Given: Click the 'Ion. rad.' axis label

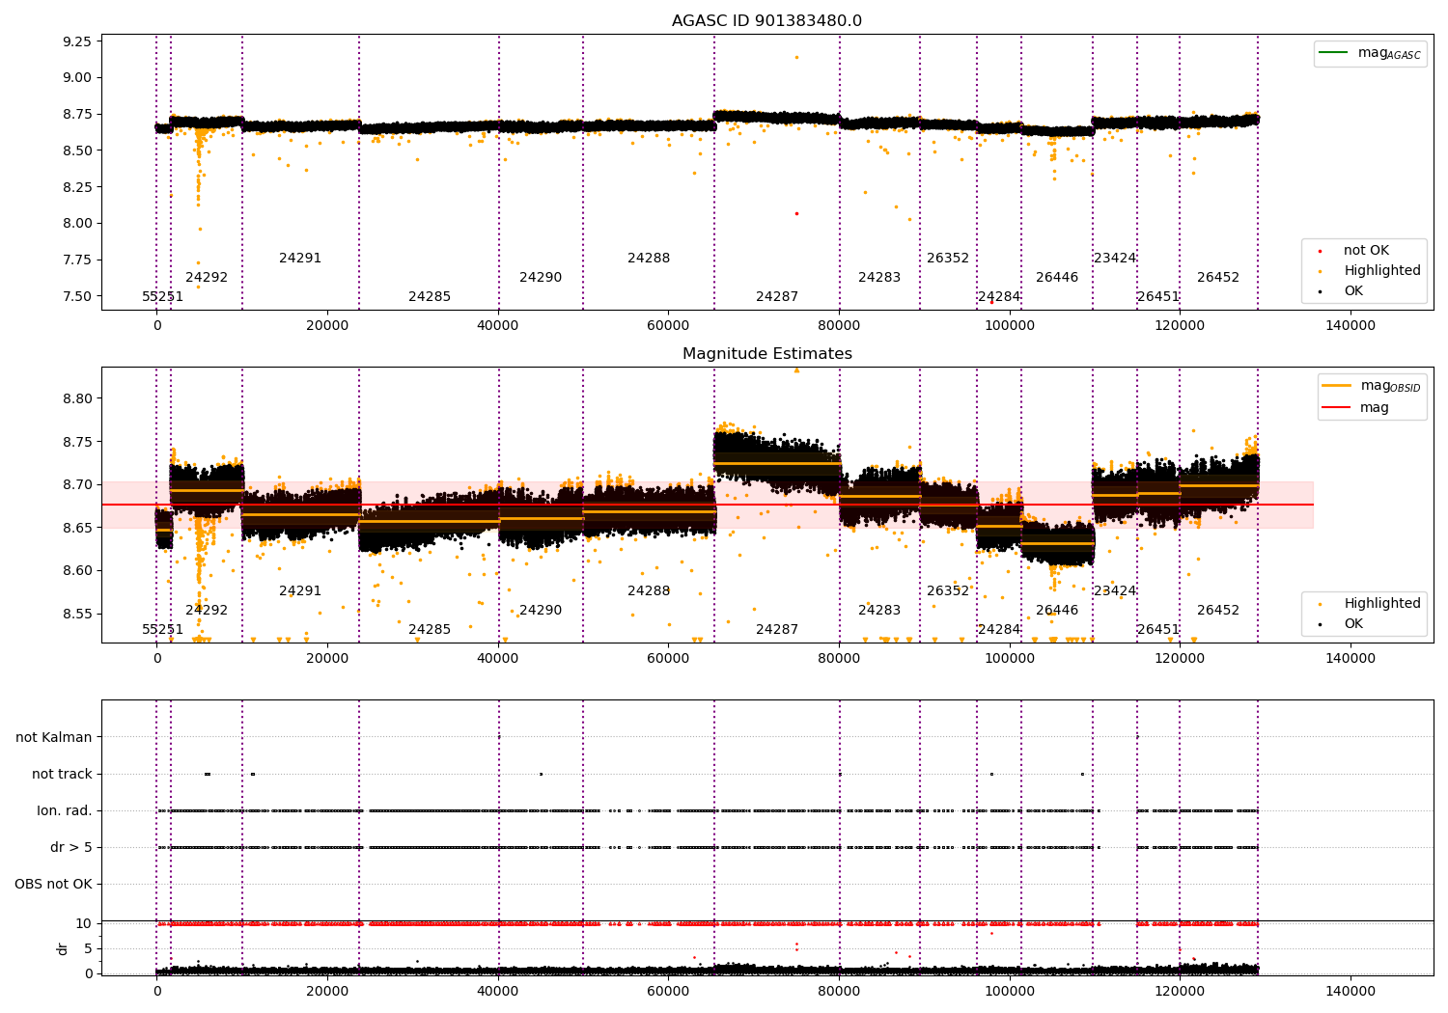Looking at the screenshot, I should [65, 810].
